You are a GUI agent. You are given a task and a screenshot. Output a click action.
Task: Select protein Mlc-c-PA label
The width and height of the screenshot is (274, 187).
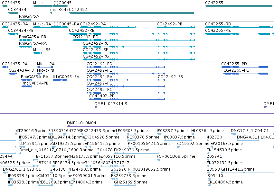(x=46, y=64)
